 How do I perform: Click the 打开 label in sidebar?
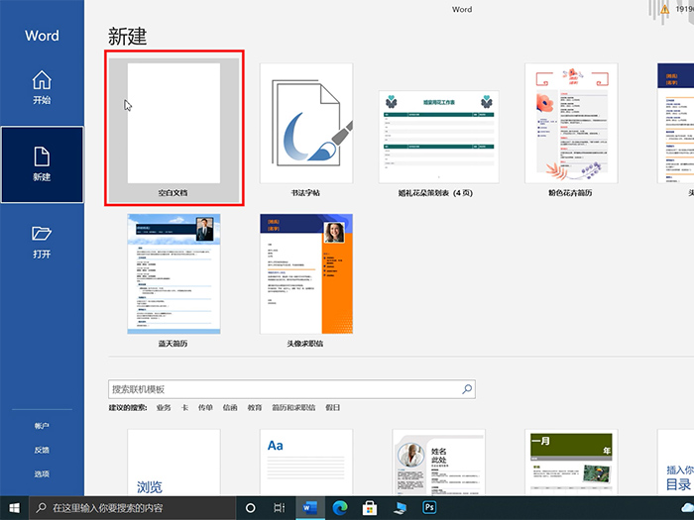42,254
